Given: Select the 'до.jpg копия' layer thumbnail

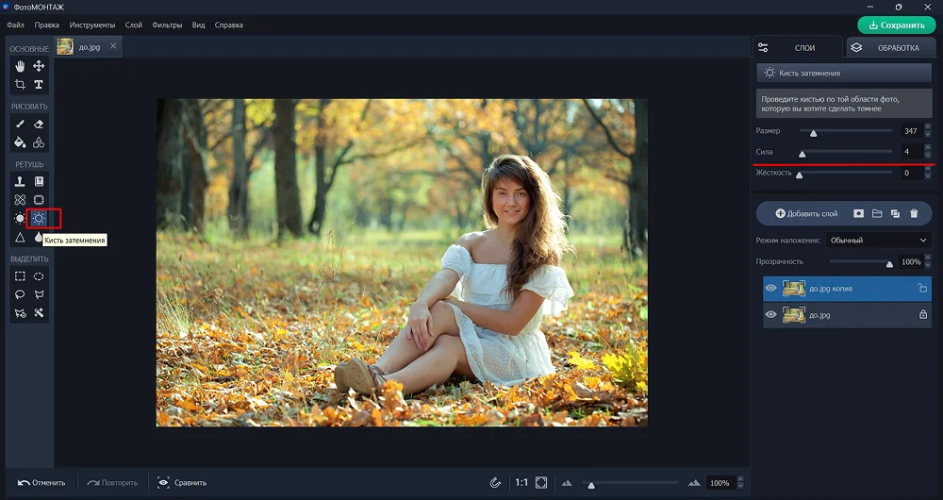Looking at the screenshot, I should pyautogui.click(x=794, y=288).
